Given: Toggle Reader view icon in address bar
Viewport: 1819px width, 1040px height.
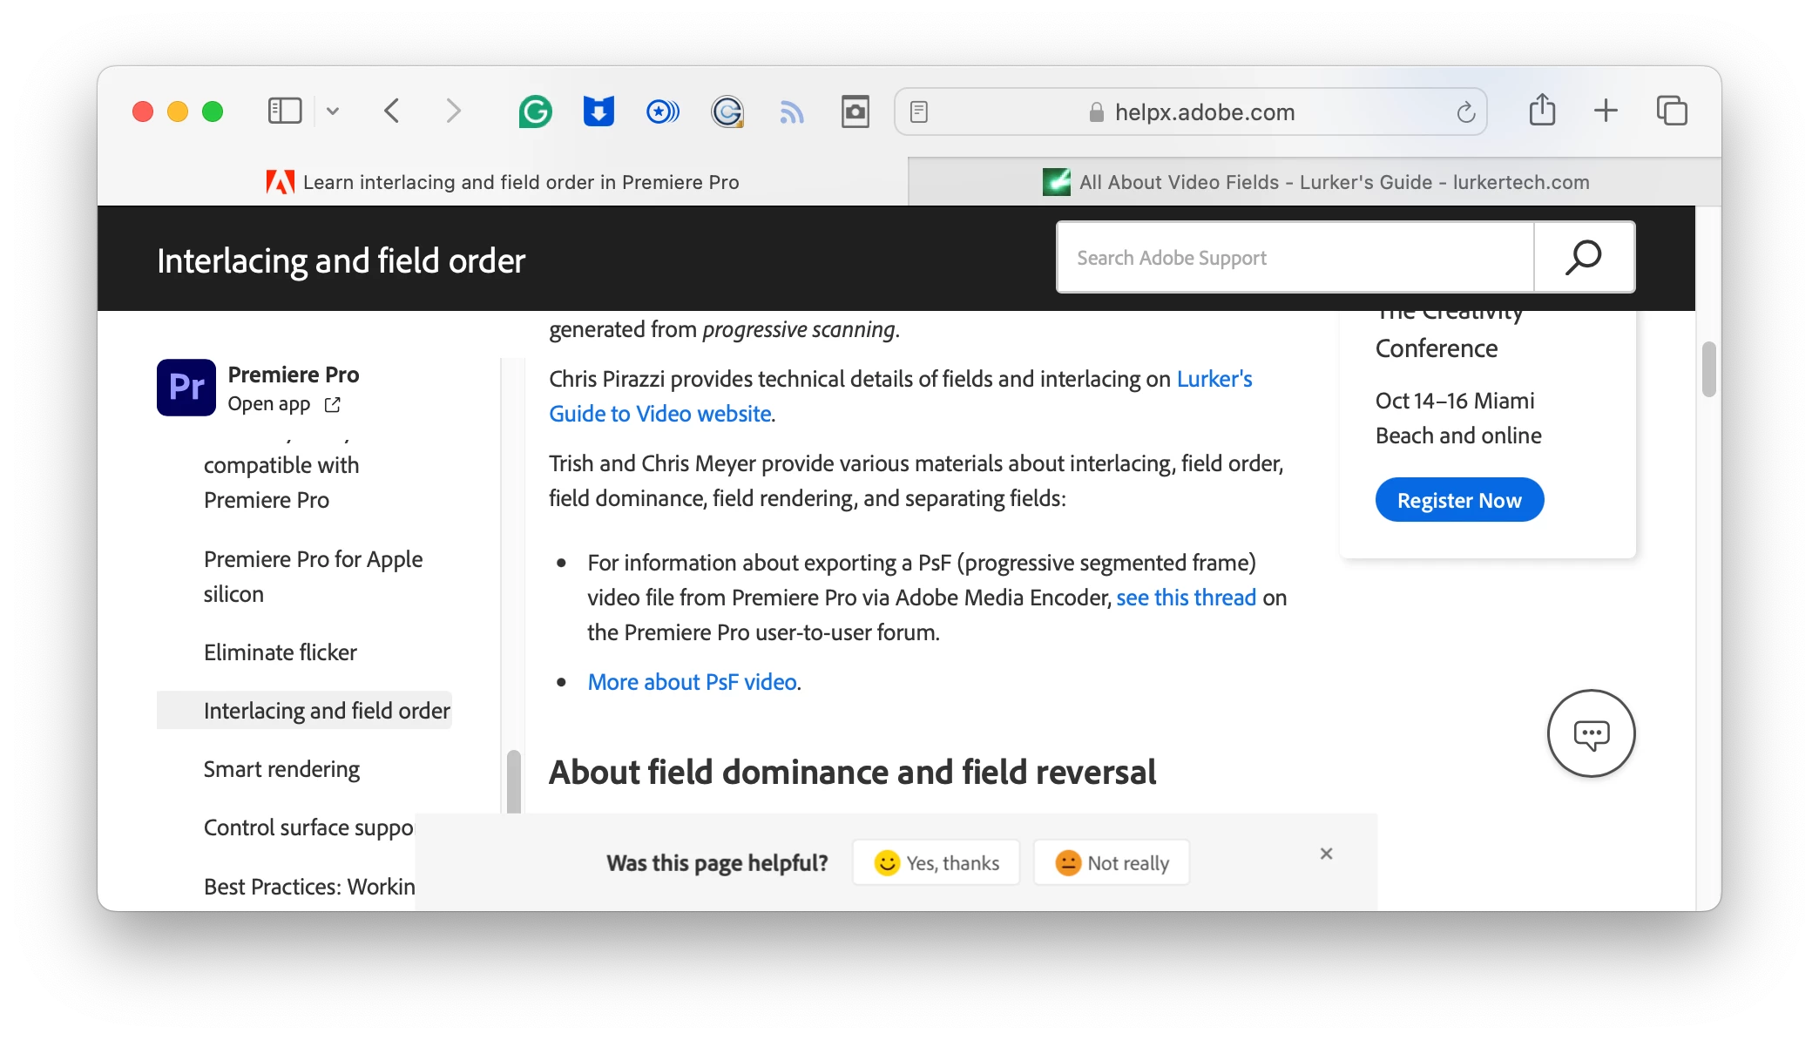Looking at the screenshot, I should (x=919, y=111).
